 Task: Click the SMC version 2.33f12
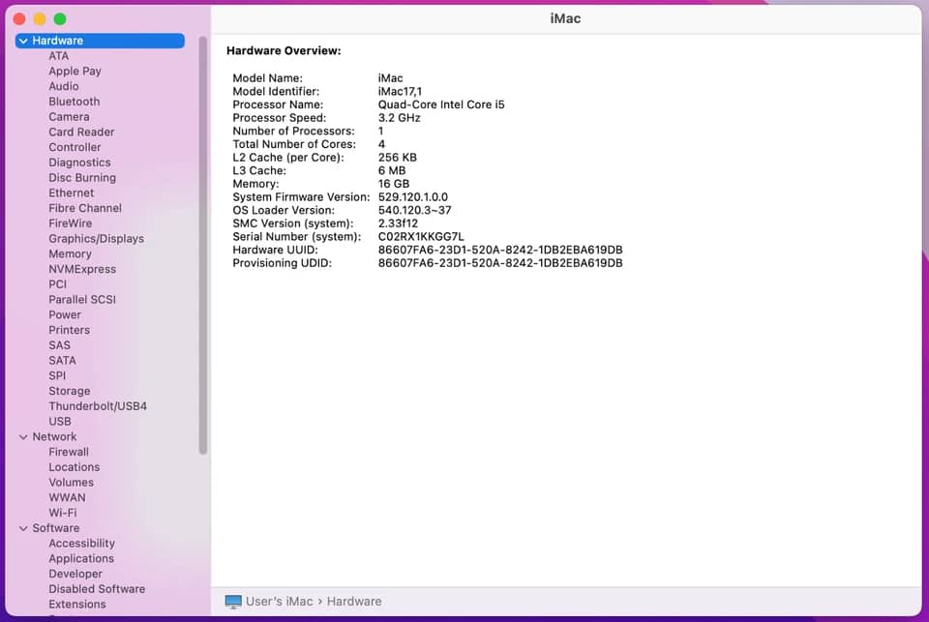coord(398,223)
